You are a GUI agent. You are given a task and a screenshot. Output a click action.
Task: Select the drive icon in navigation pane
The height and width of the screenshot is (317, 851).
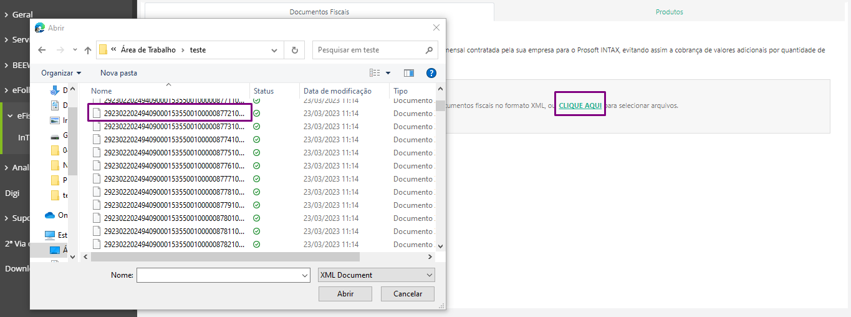55,136
